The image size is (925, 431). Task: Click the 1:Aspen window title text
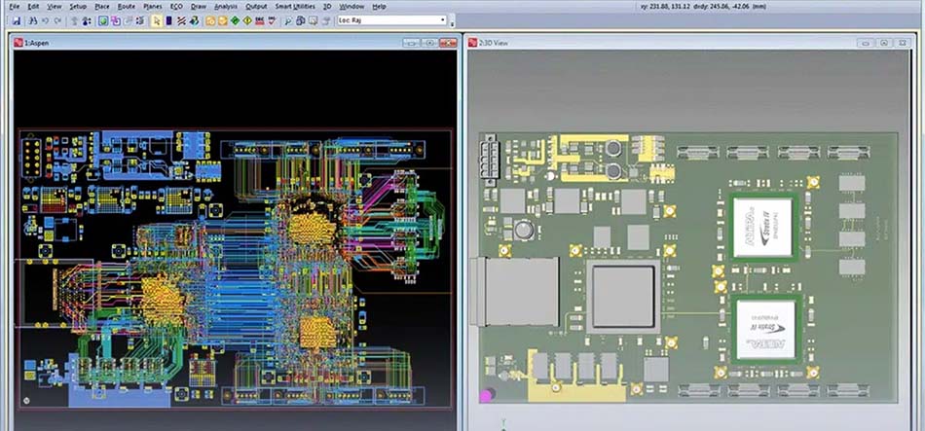pos(35,43)
